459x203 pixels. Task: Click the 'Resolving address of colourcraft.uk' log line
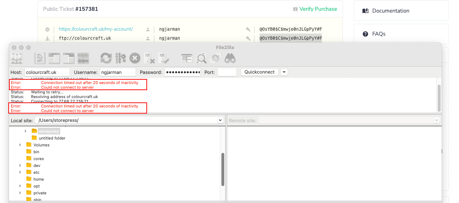pyautogui.click(x=64, y=97)
